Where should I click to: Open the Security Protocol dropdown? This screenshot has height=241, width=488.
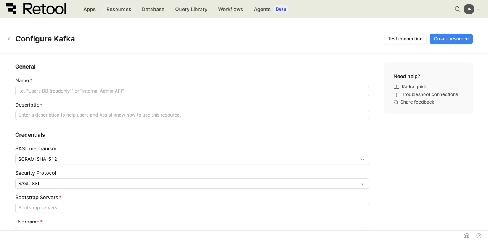pyautogui.click(x=192, y=184)
